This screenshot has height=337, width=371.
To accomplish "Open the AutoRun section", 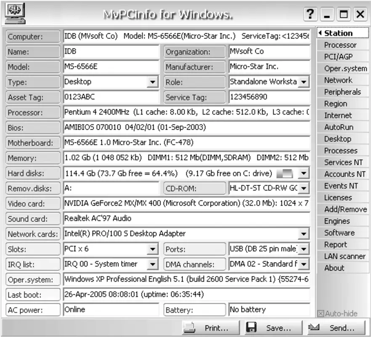I will tap(343, 127).
